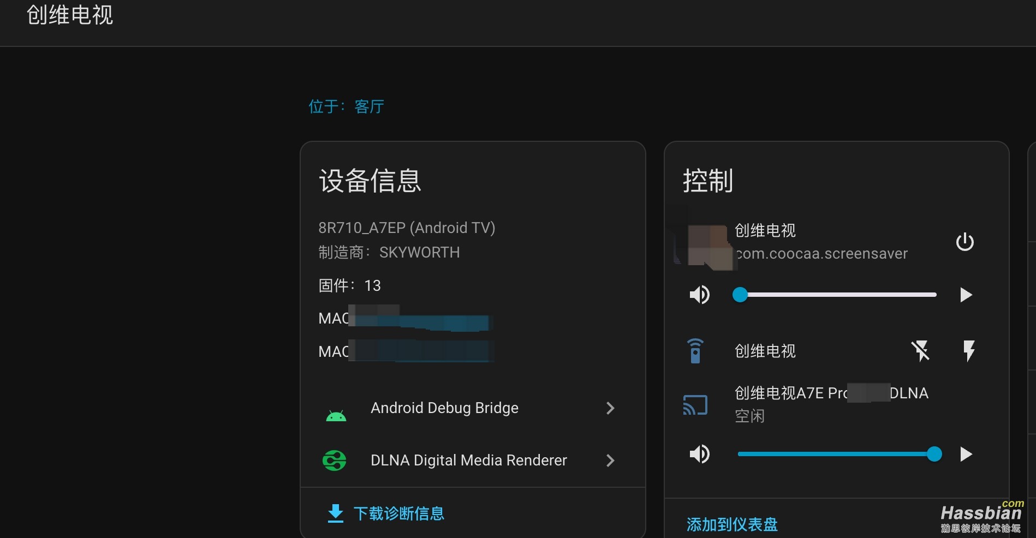Open the 创维电视 remote entity name
Viewport: 1036px width, 538px height.
pyautogui.click(x=765, y=351)
